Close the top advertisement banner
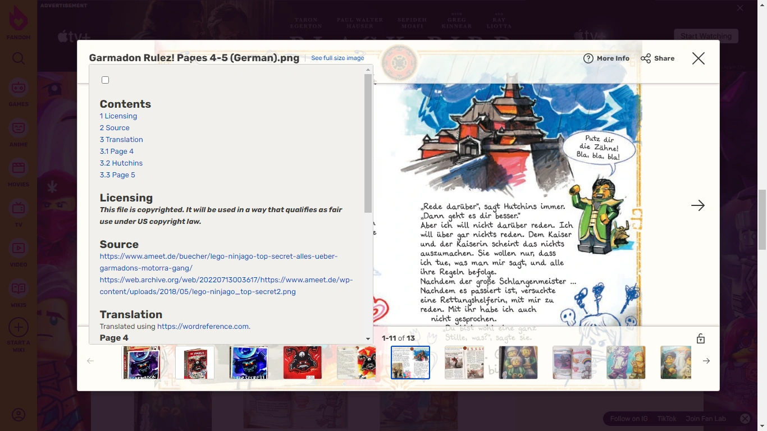This screenshot has width=767, height=431. tap(740, 8)
